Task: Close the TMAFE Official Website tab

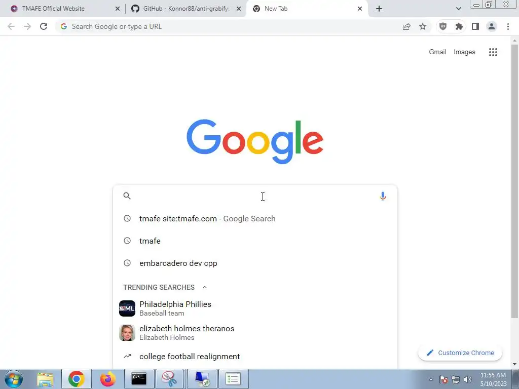Action: pos(117,9)
